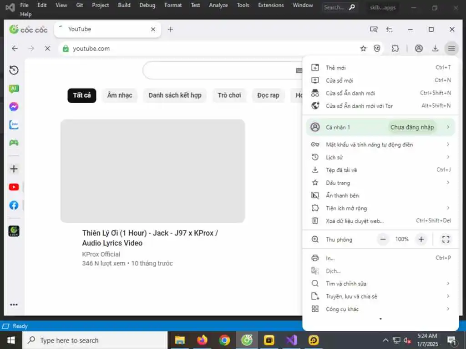Expand Tiện ích mở rộng submenu
This screenshot has height=349, width=466.
(380, 208)
